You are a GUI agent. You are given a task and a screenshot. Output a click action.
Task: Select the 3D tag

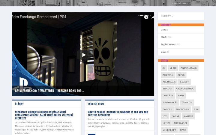click(164, 68)
